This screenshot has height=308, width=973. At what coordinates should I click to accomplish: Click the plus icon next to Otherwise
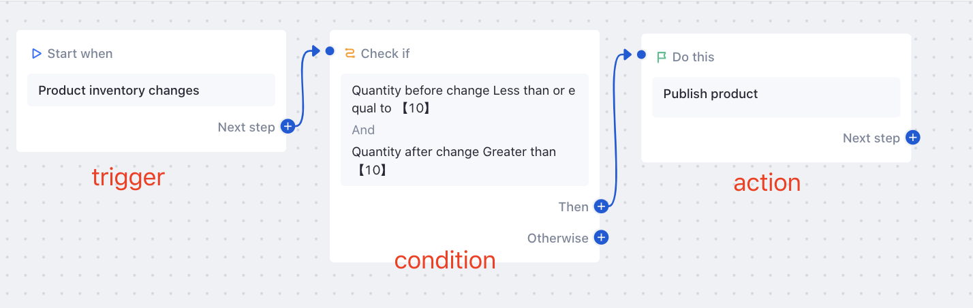coord(601,238)
